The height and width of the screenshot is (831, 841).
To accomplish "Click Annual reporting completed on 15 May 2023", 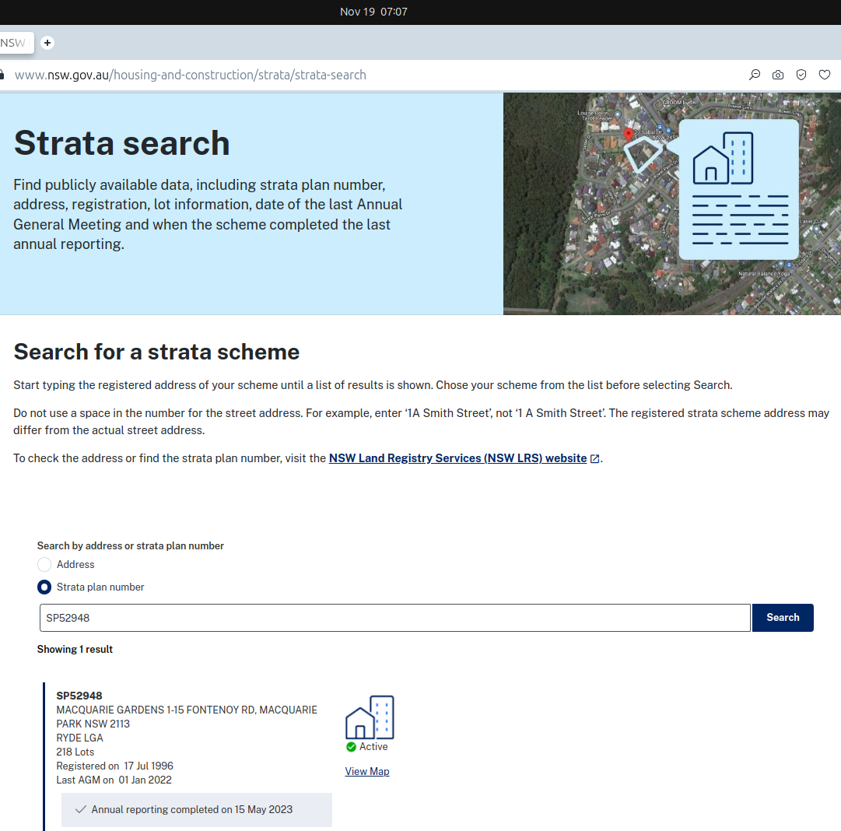I will click(191, 809).
